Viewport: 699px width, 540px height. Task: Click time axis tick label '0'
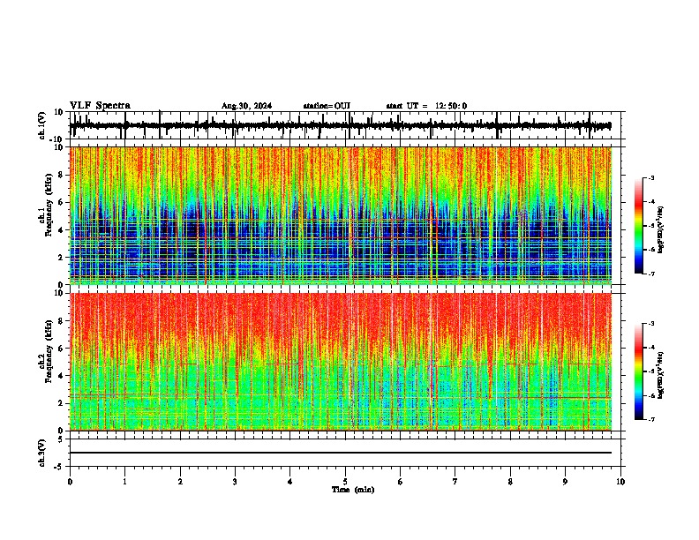click(x=70, y=482)
